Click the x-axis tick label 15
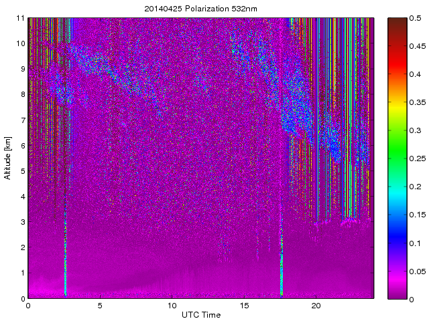Viewport: 429px width, 321px height. point(244,306)
